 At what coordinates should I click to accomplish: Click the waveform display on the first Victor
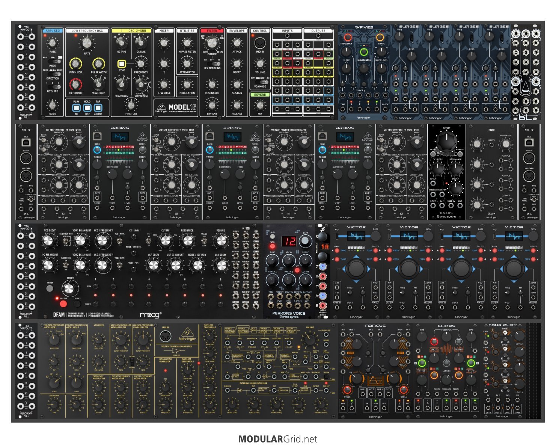click(356, 236)
